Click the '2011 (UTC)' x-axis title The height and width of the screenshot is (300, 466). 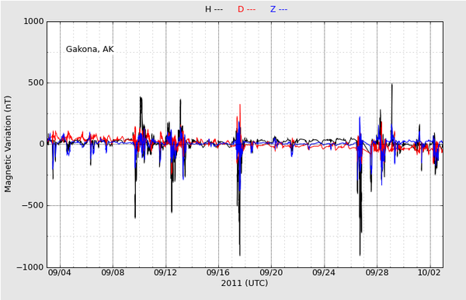click(245, 283)
